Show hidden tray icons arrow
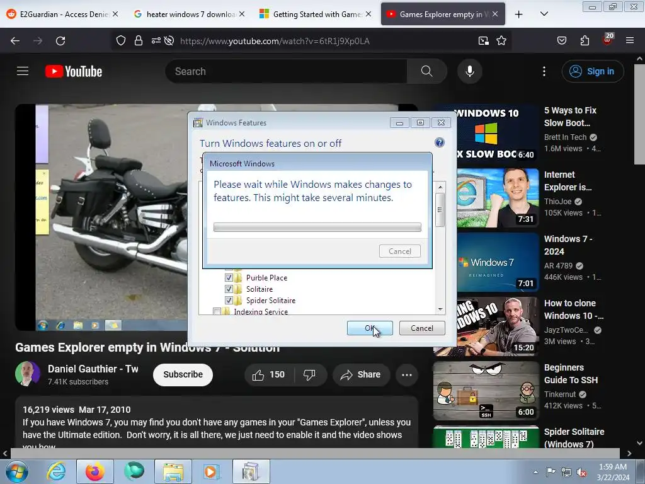Viewport: 645px width, 484px height. pyautogui.click(x=535, y=472)
